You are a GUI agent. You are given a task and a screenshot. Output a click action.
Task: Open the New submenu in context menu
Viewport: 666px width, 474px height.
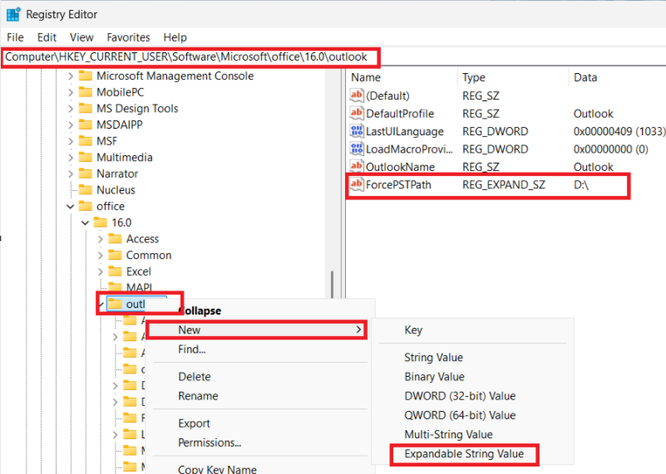(257, 330)
